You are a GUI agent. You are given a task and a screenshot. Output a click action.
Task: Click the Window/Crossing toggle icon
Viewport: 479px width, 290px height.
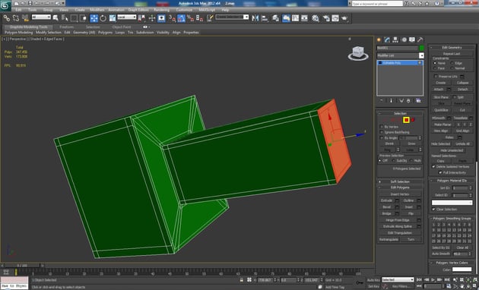coord(83,18)
